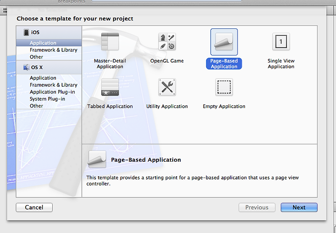Select Framework & Library under iOS
The height and width of the screenshot is (233, 336).
click(49, 50)
